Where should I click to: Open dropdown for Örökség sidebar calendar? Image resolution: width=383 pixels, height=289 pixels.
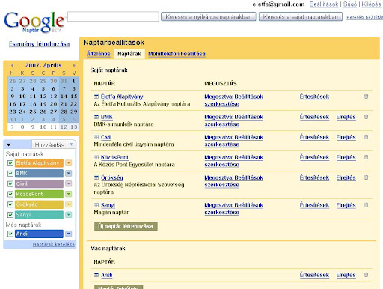pos(69,204)
